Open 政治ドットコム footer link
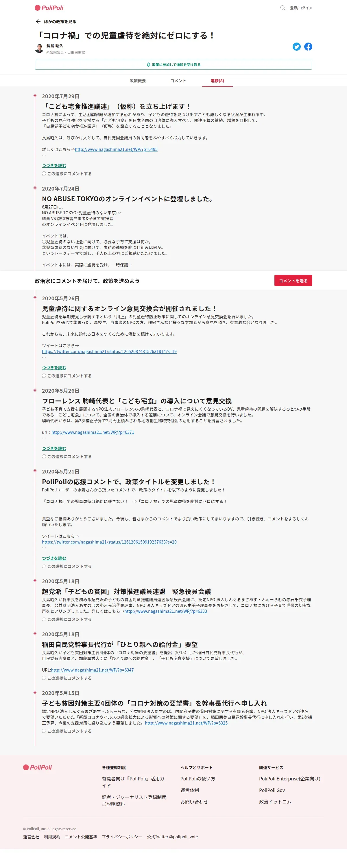 click(275, 802)
